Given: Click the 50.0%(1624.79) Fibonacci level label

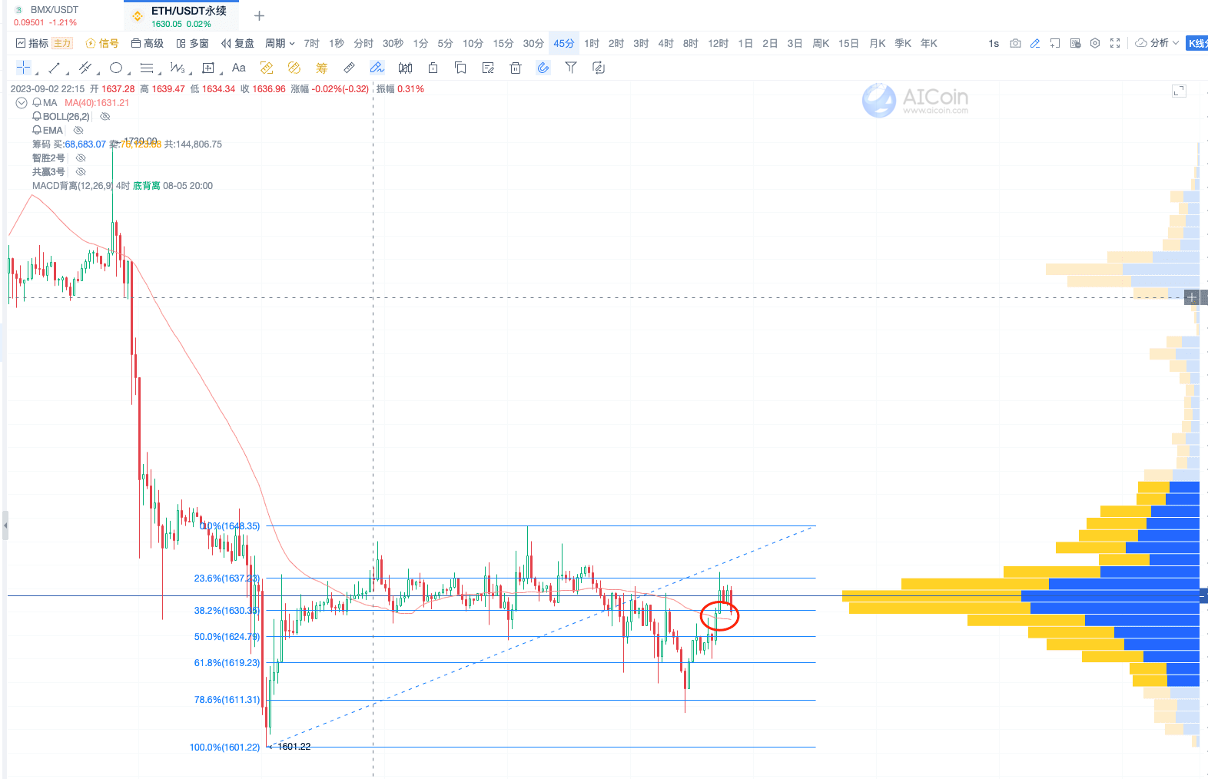Looking at the screenshot, I should point(227,636).
